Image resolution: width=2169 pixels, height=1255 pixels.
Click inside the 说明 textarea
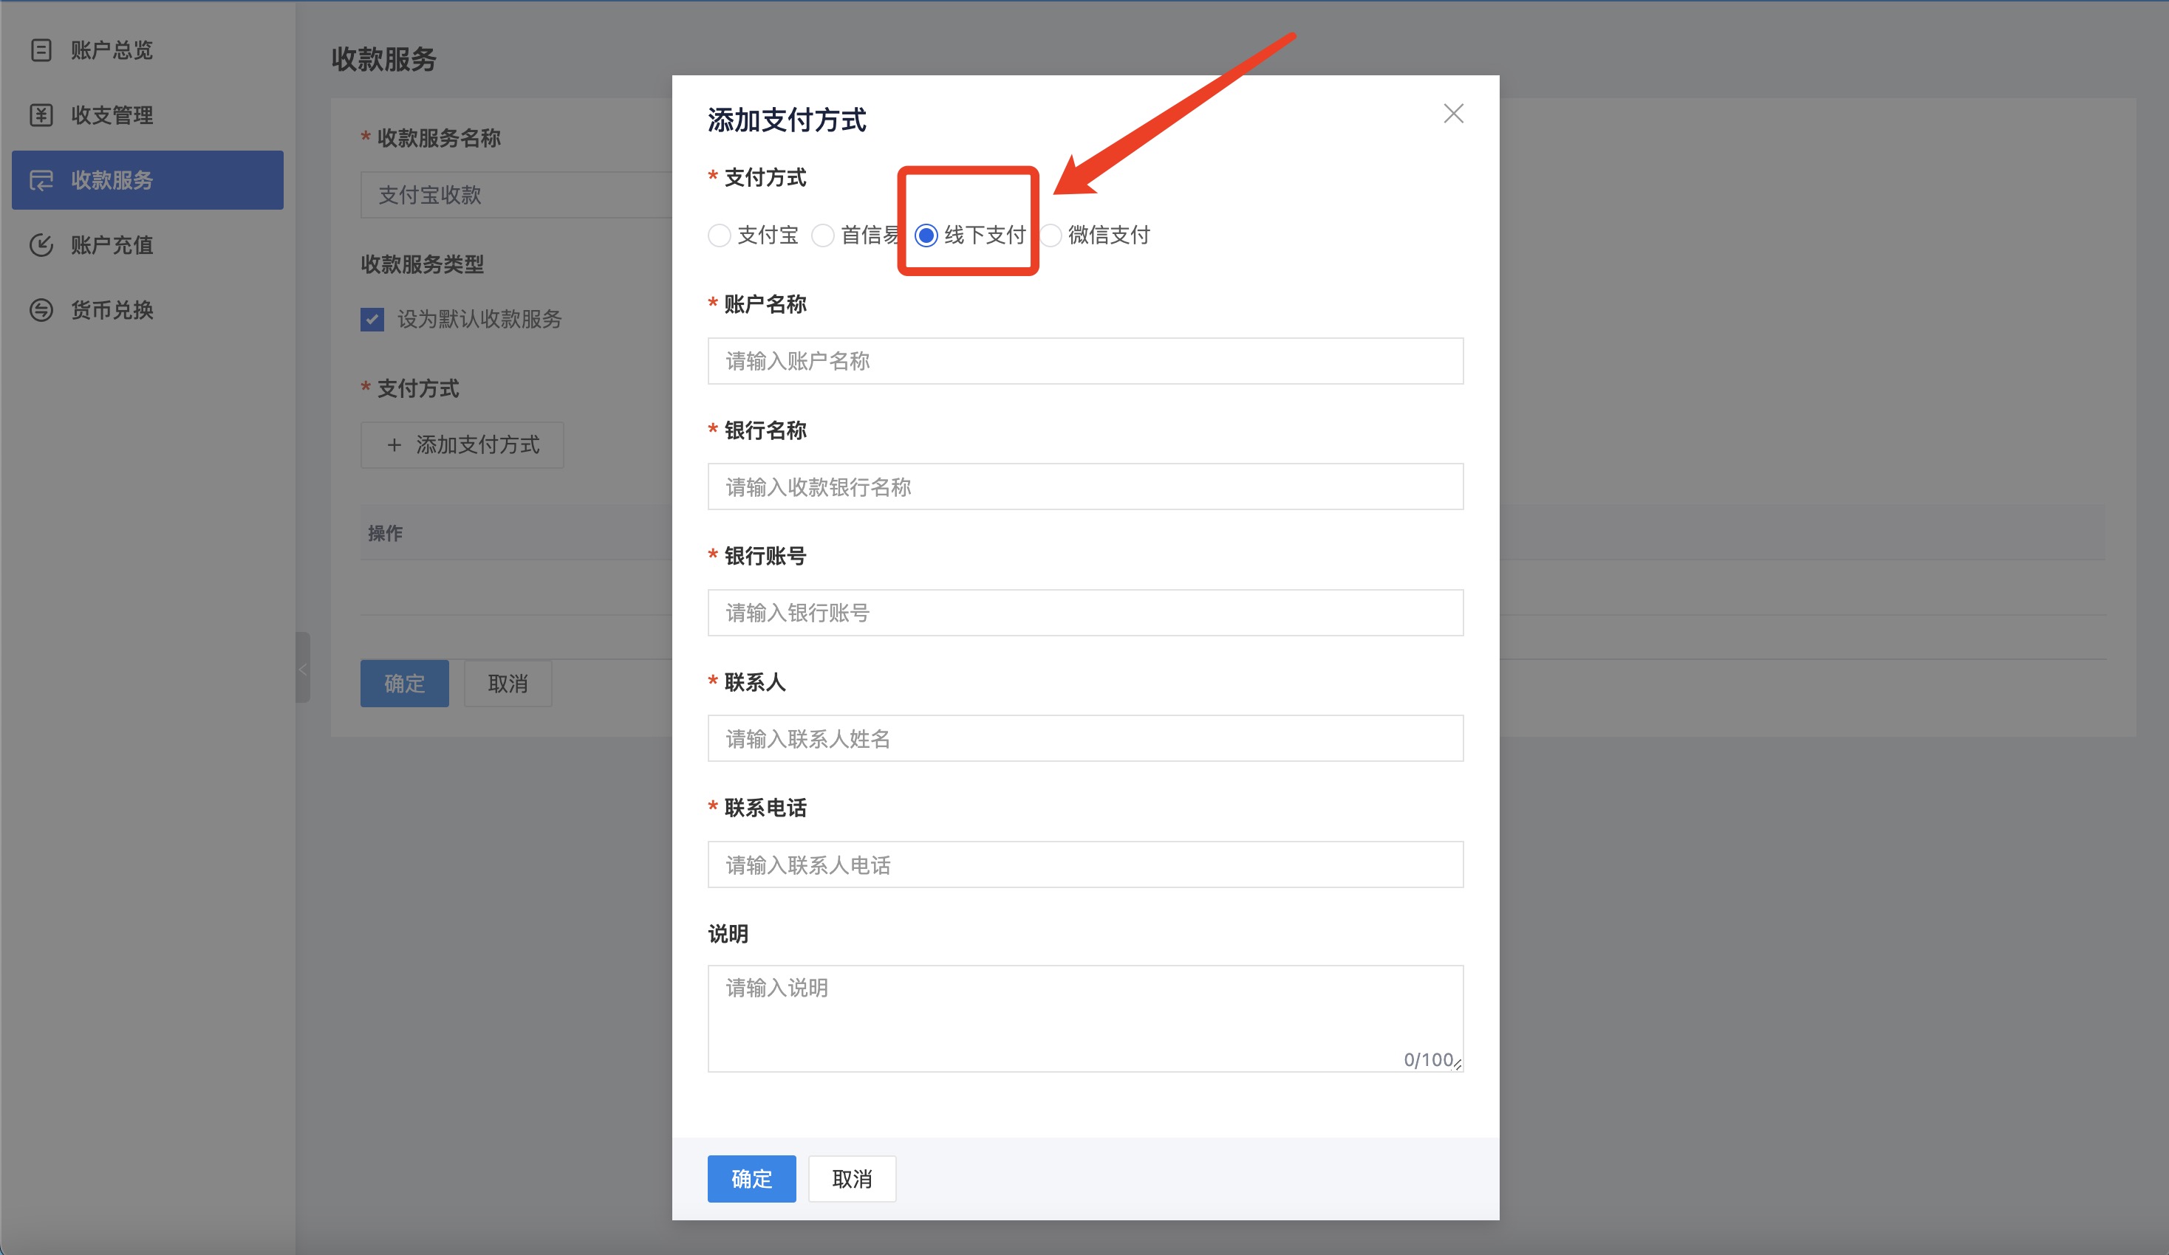1085,1019
